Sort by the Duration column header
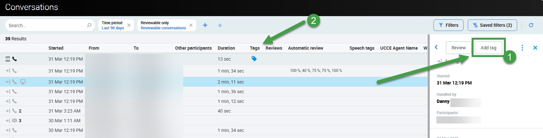The width and height of the screenshot is (543, 138). point(226,48)
